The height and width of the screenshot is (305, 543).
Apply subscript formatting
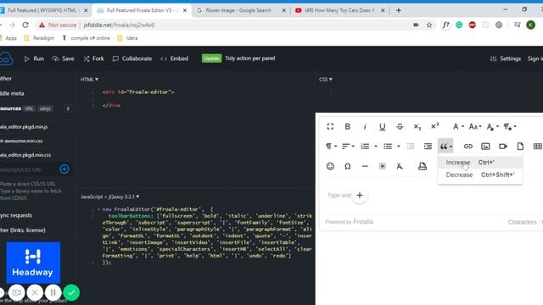(417, 126)
